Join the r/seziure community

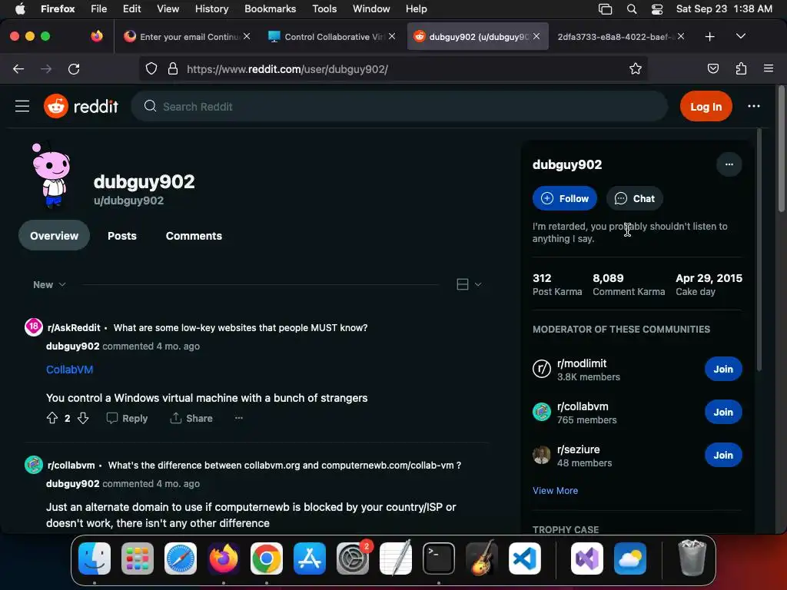[x=723, y=456]
